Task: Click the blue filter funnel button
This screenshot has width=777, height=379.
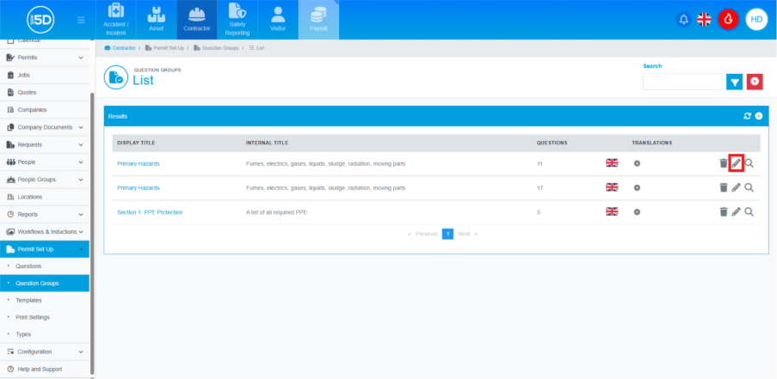Action: pyautogui.click(x=734, y=82)
